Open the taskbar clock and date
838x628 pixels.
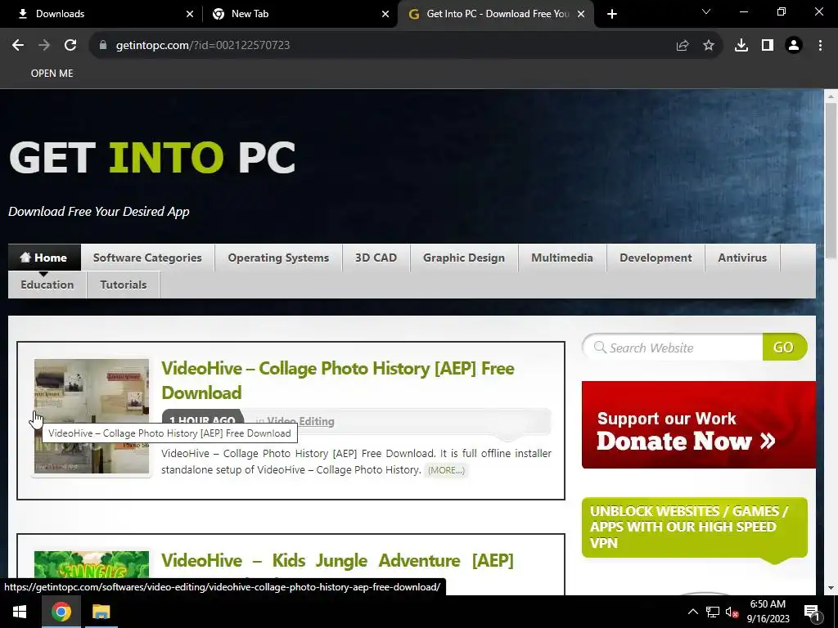click(x=768, y=612)
